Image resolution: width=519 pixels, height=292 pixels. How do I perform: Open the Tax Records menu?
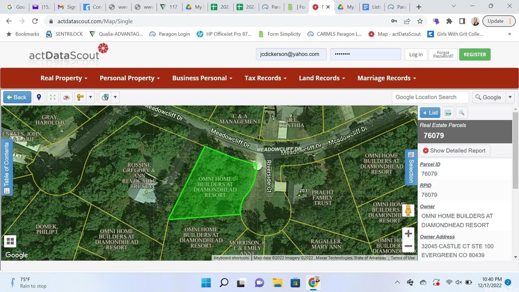(265, 78)
